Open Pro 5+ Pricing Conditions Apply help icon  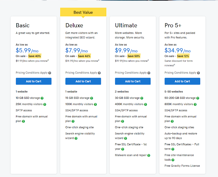[198, 73]
